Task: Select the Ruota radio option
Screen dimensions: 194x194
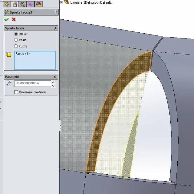Action: coord(16,46)
